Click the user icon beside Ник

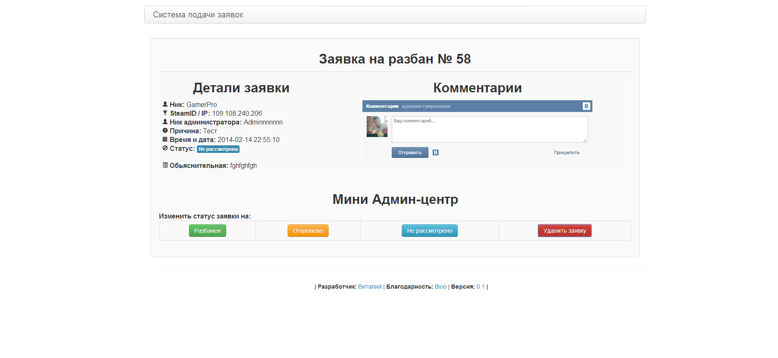165,104
